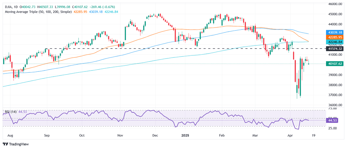Click the 2025 label on time axis
347x149 pixels.
coord(185,135)
